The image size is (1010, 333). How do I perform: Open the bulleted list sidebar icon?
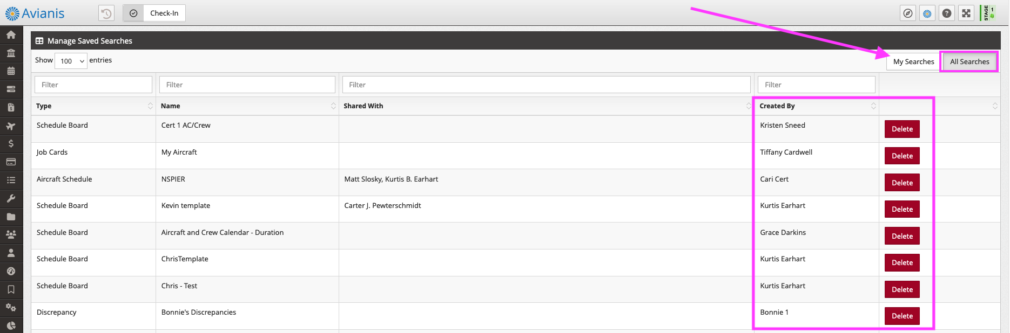coord(11,181)
